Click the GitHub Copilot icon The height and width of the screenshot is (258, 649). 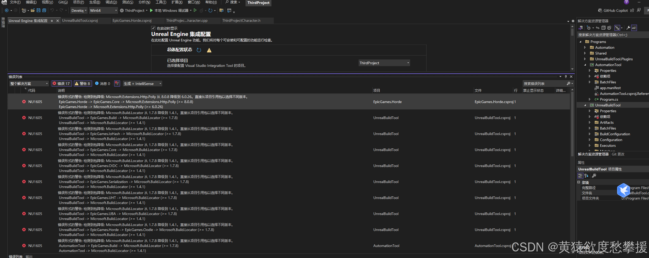(600, 10)
